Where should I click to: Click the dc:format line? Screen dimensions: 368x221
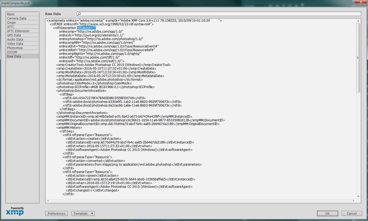100,79
